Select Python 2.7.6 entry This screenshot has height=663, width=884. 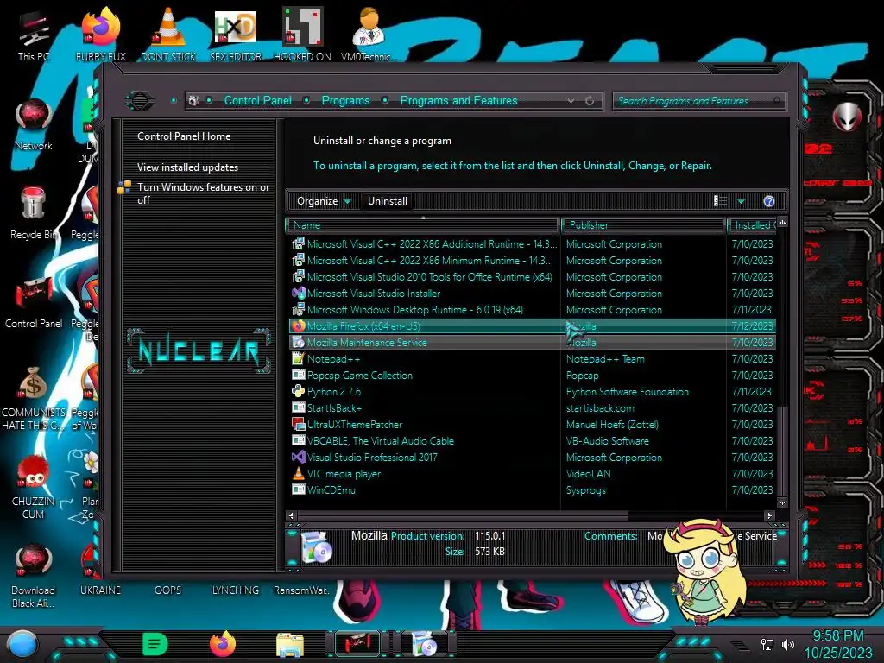[532, 391]
